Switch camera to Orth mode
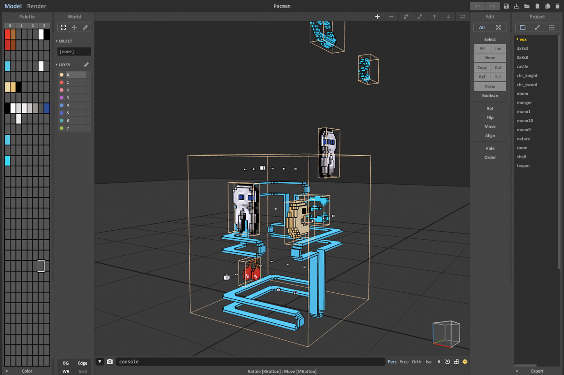Viewport: 564px width, 375px height. [416, 362]
